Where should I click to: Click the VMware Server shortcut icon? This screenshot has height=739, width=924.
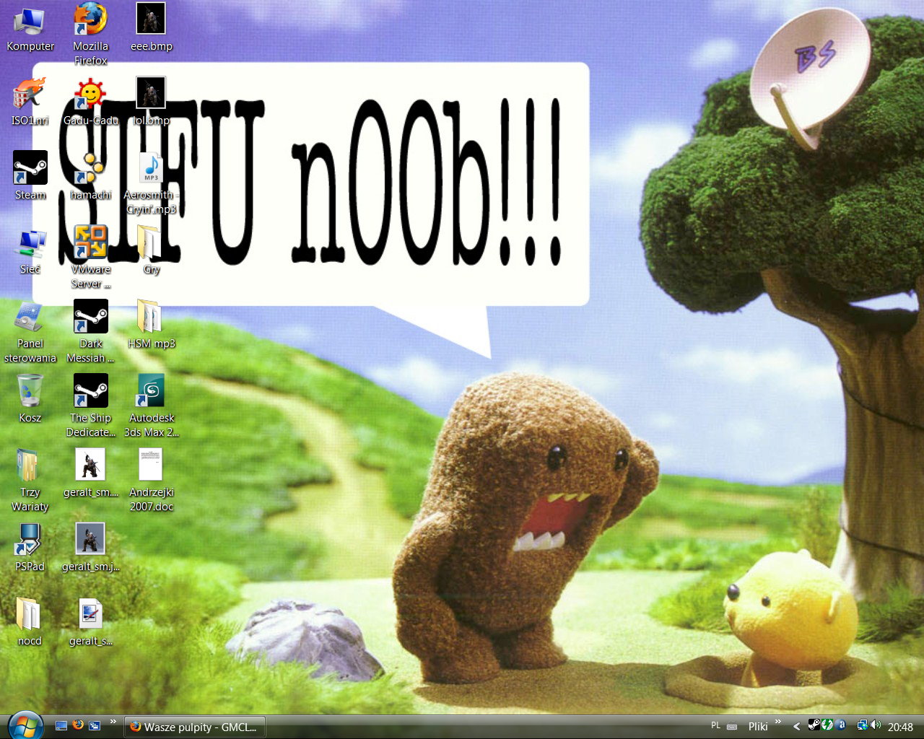coord(90,242)
